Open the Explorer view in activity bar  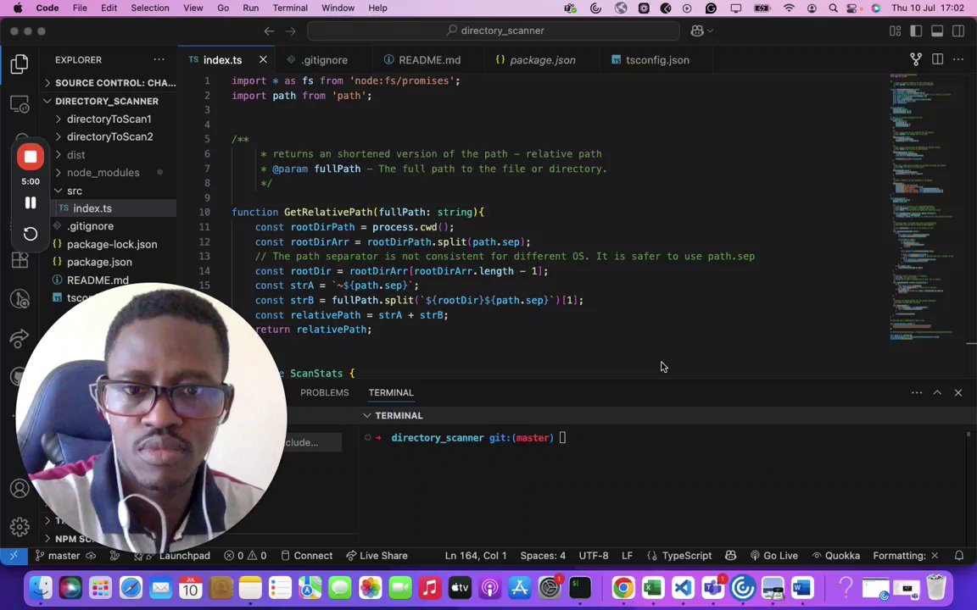point(20,64)
